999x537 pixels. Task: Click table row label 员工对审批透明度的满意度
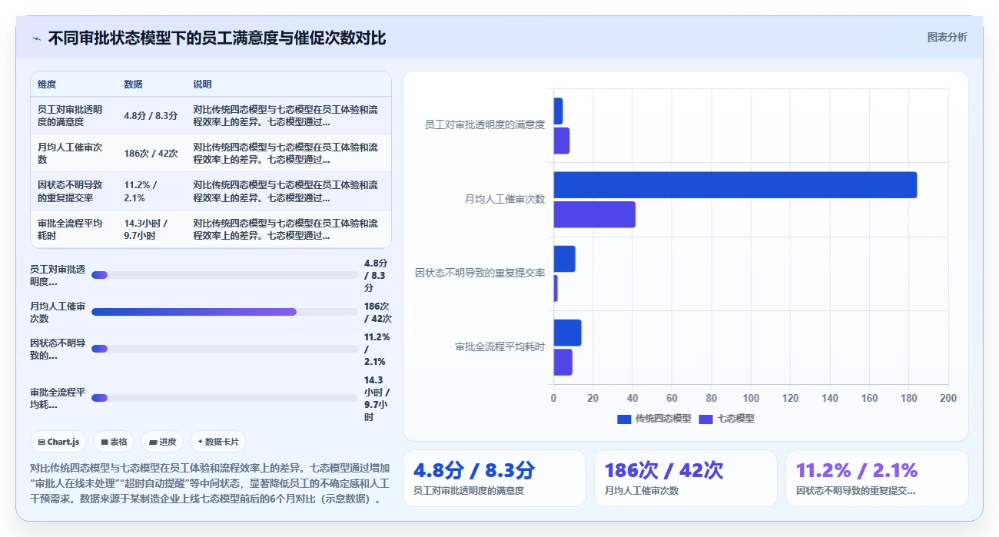[x=70, y=116]
